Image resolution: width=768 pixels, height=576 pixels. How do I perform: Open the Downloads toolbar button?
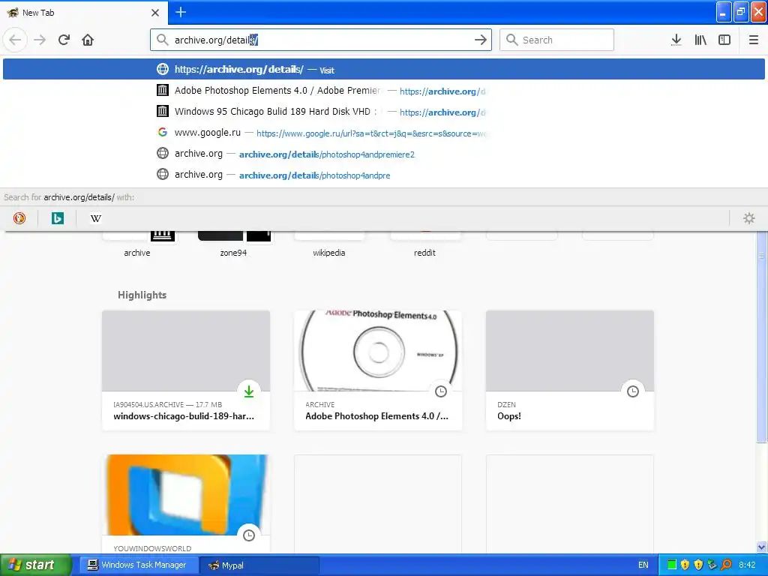[x=676, y=40]
